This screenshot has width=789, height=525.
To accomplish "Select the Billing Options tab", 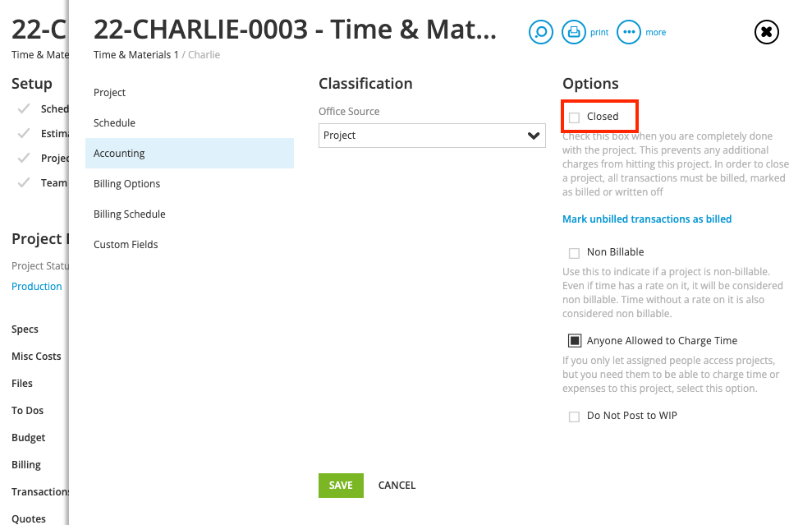I will [126, 184].
